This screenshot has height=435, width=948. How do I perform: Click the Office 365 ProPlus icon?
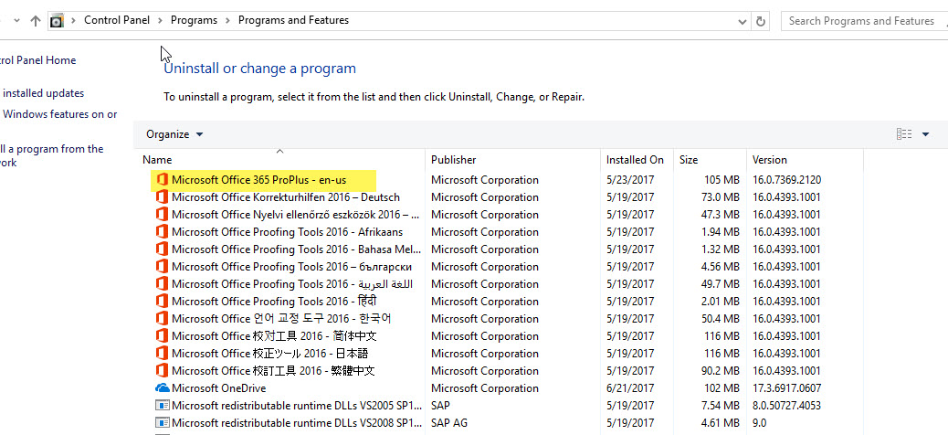[162, 180]
